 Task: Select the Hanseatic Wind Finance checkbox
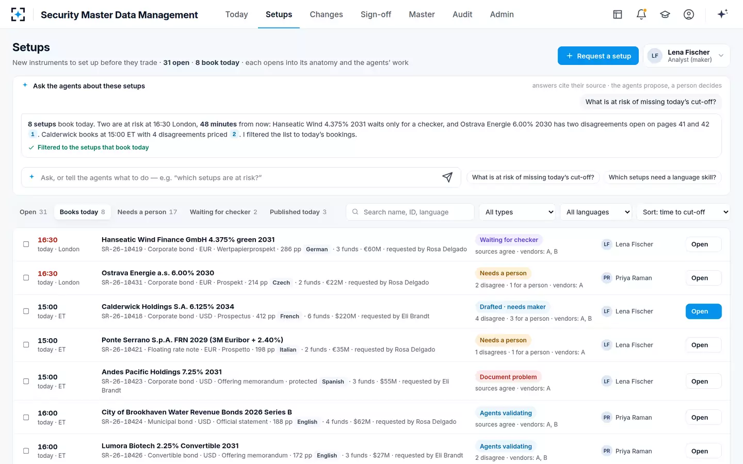click(x=26, y=244)
